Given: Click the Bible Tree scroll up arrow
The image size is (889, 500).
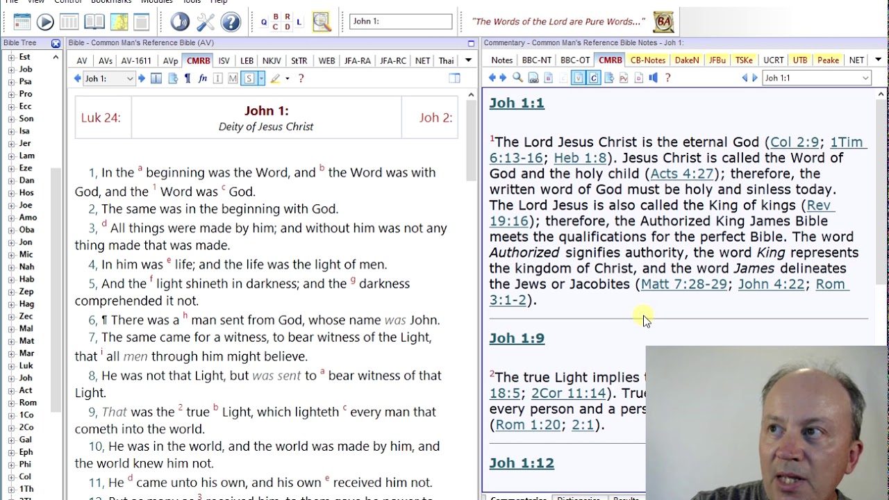Looking at the screenshot, I should (x=56, y=57).
